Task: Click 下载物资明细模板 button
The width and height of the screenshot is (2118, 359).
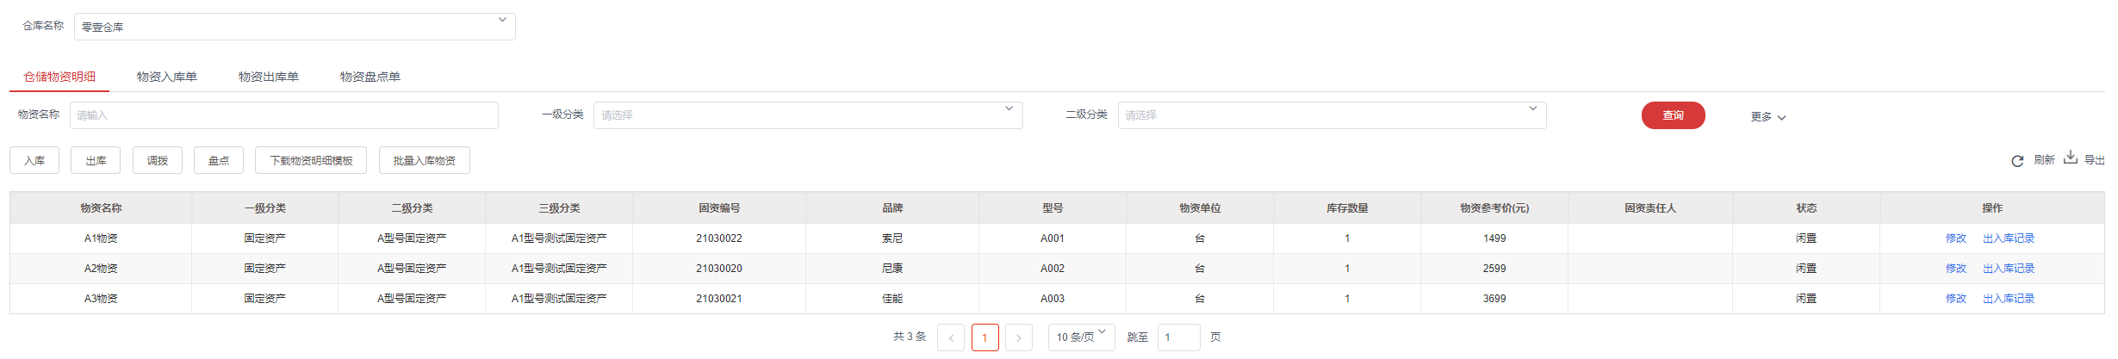Action: pyautogui.click(x=311, y=161)
